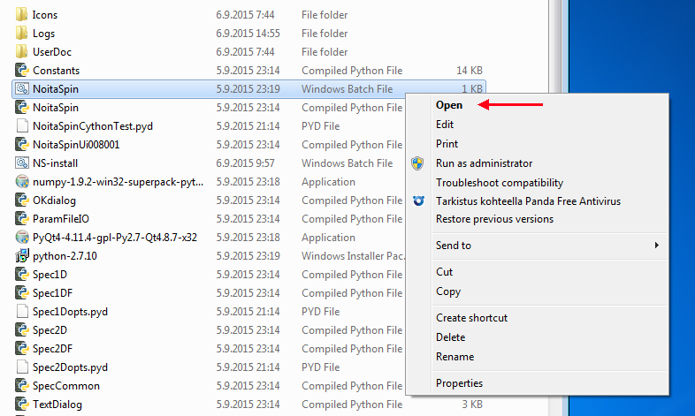The height and width of the screenshot is (416, 695).
Task: Choose Create shortcut
Action: [x=471, y=318]
